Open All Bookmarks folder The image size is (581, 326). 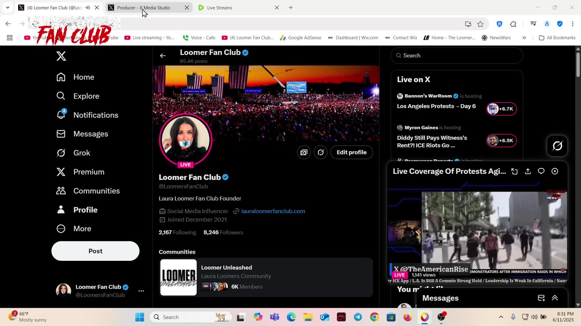[x=557, y=38]
